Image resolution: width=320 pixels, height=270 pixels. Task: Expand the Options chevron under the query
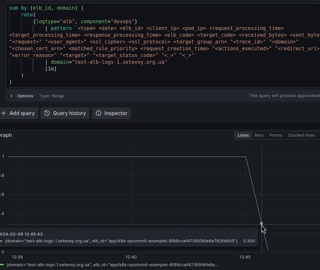12,96
